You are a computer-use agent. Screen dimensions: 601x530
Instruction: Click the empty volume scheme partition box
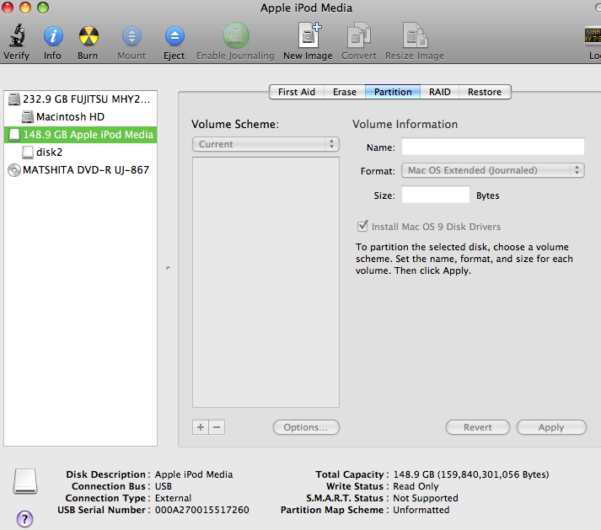click(x=266, y=282)
